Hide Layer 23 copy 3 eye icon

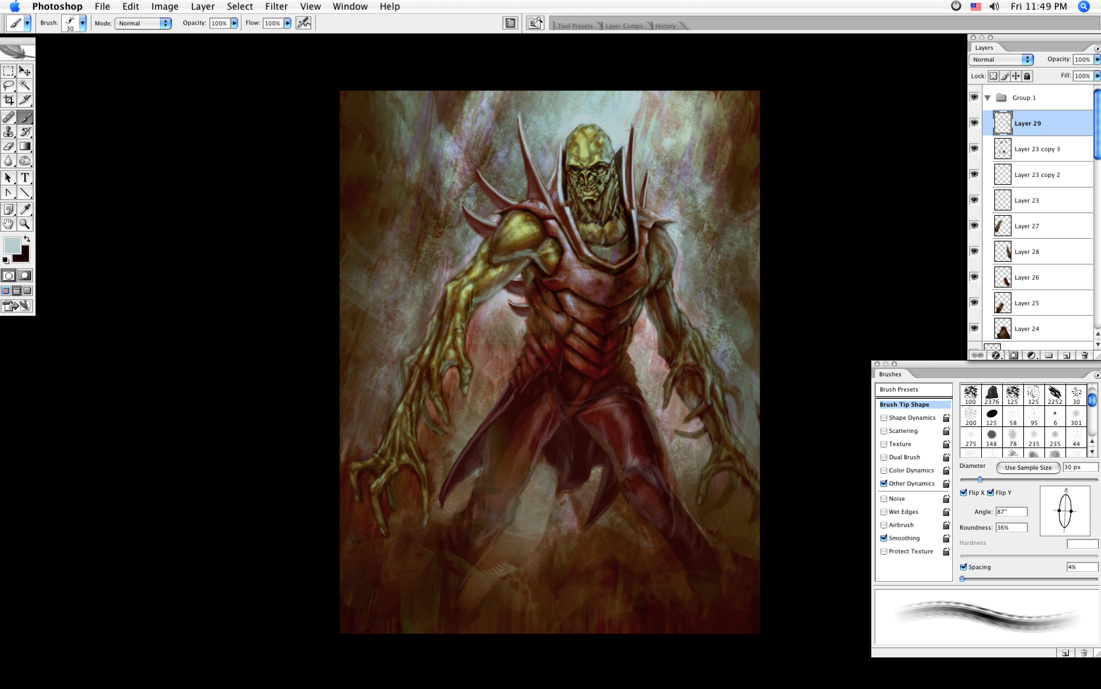pos(975,149)
